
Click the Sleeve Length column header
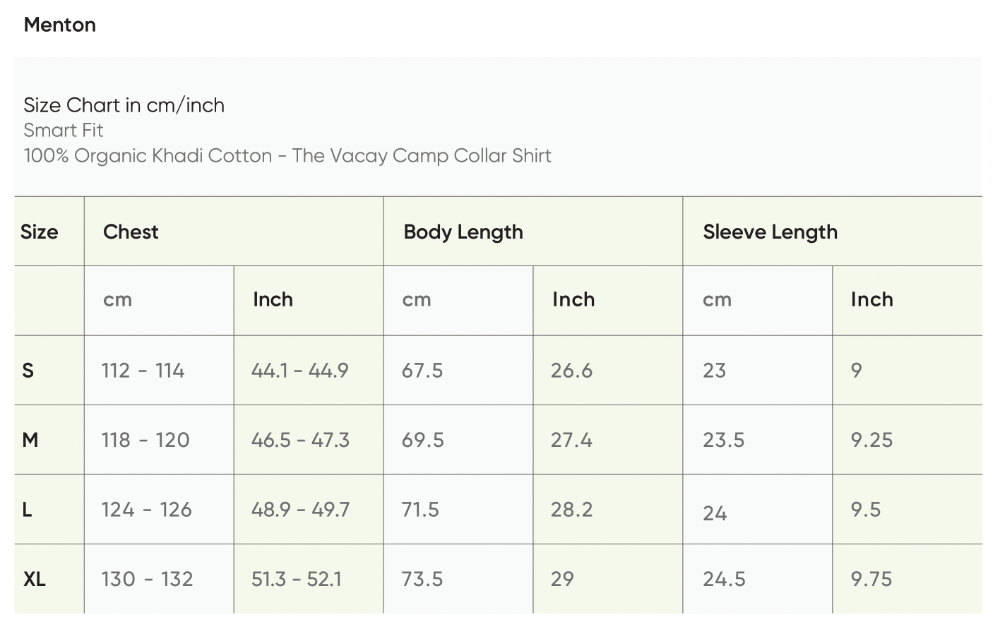[770, 232]
